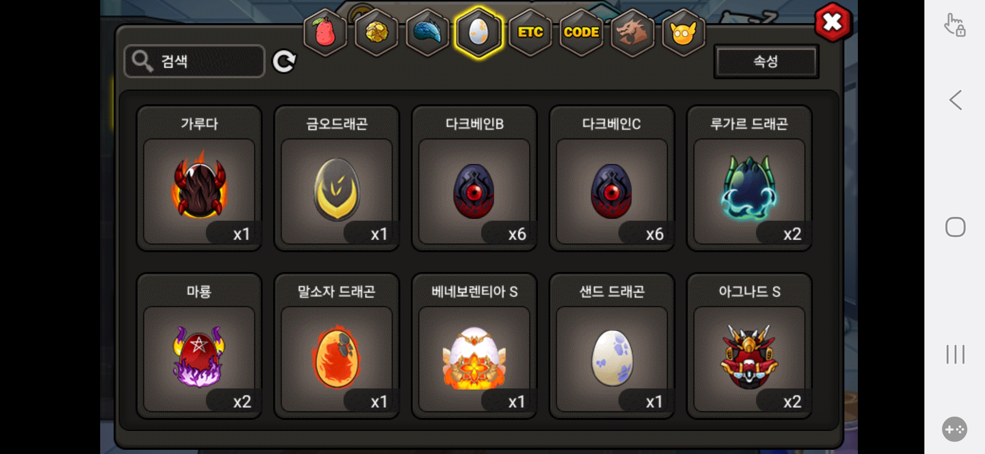Screen dimensions: 985x454
Task: Pick the 루가르 드래곤 egg
Action: [749, 178]
